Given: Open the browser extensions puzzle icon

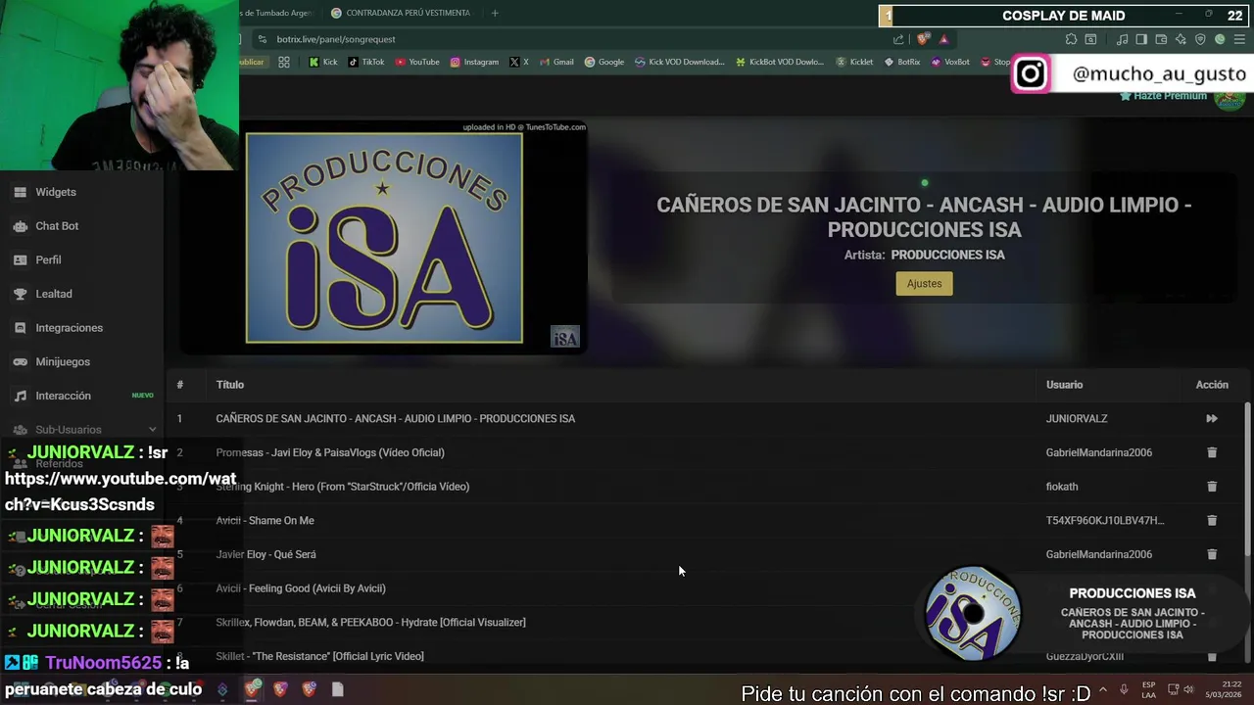Looking at the screenshot, I should click(1071, 39).
